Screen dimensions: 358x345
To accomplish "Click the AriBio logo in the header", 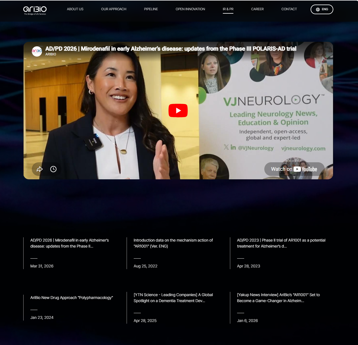I will (x=35, y=10).
